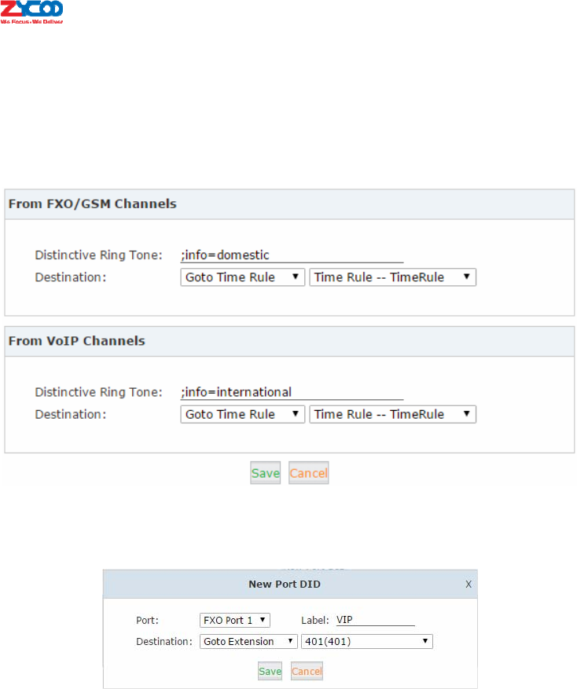Viewport: 577px width, 689px height.
Task: Save the inbound channel settings
Action: [266, 473]
